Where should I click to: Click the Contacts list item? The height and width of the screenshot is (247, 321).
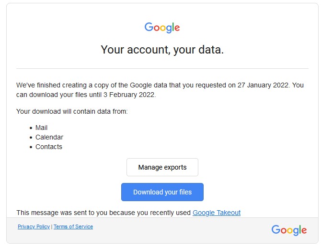point(49,147)
